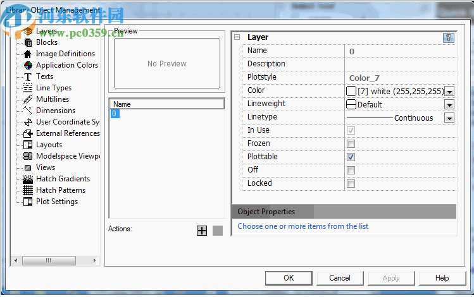Click the add new item plus icon
This screenshot has height=297, width=474.
tap(202, 231)
